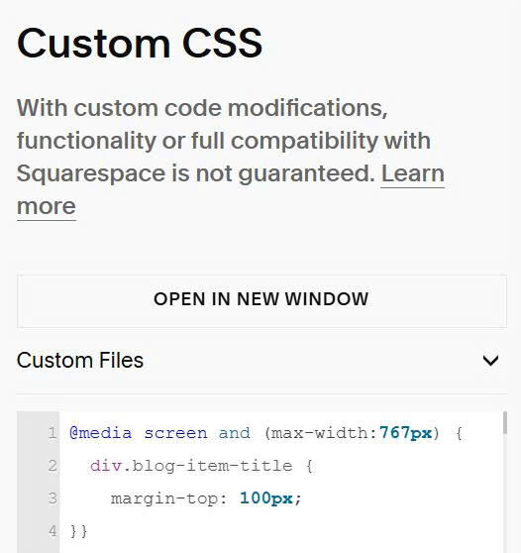The height and width of the screenshot is (553, 521).
Task: Select line number 2 in the gutter
Action: (52, 466)
